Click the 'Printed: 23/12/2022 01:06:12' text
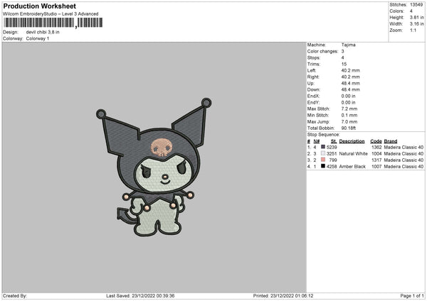The image size is (427, 301). [x=283, y=295]
